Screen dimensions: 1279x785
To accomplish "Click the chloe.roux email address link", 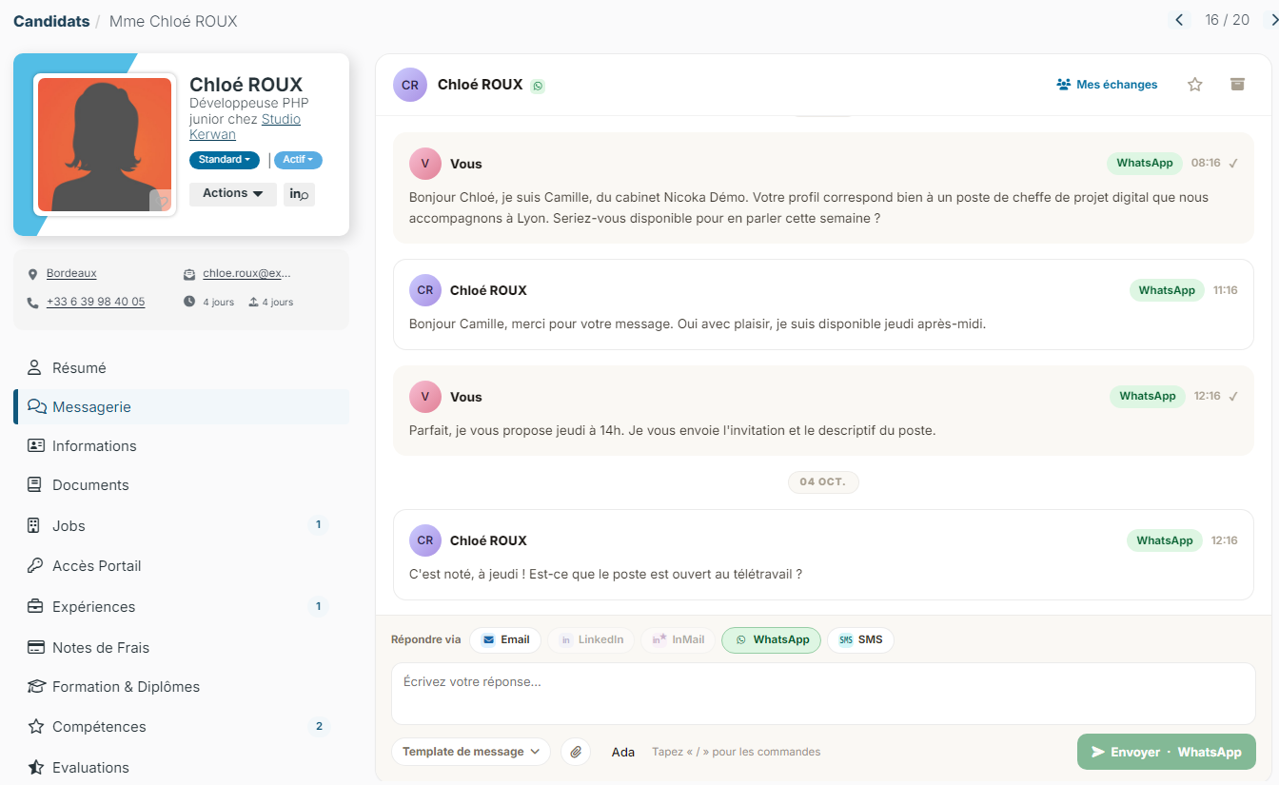I will [x=247, y=274].
